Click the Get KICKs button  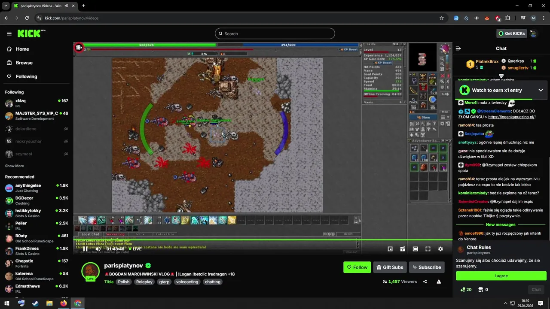511,33
